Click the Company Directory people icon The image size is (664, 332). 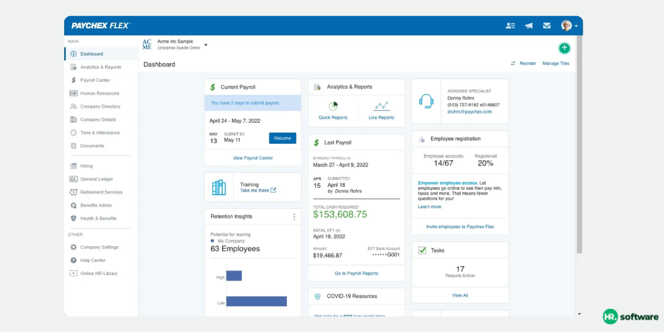click(74, 106)
